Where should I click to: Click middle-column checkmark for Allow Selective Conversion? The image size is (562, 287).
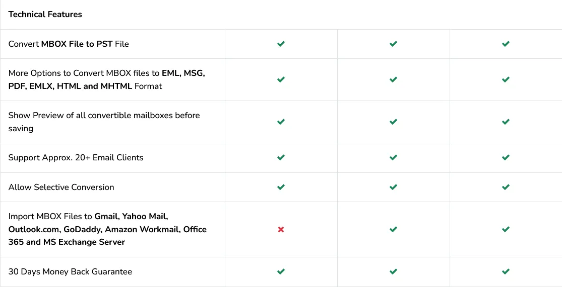tap(393, 187)
